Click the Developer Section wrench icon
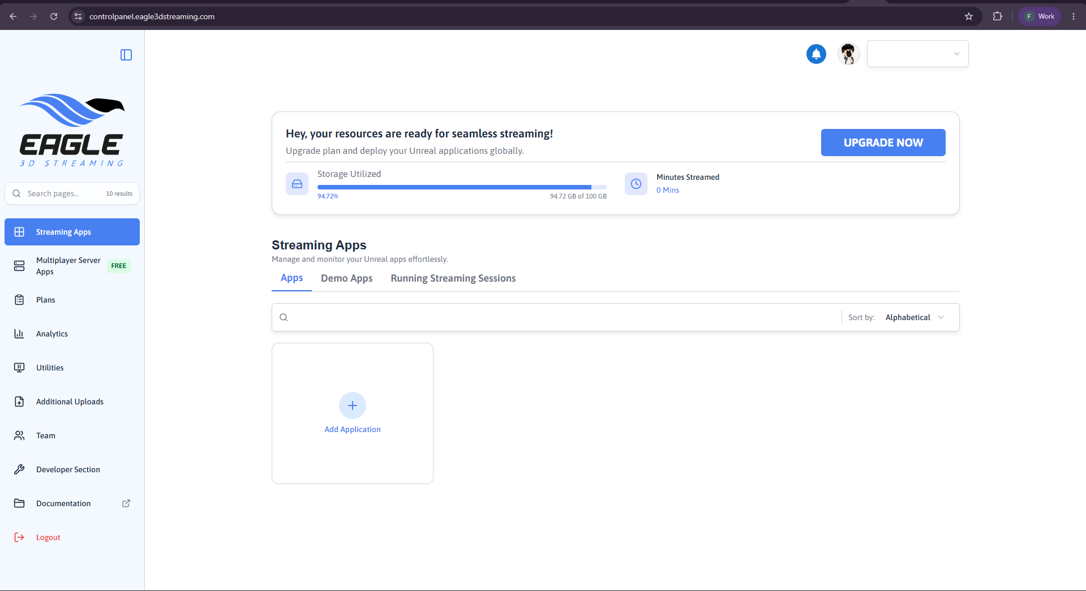This screenshot has width=1086, height=591. (19, 469)
